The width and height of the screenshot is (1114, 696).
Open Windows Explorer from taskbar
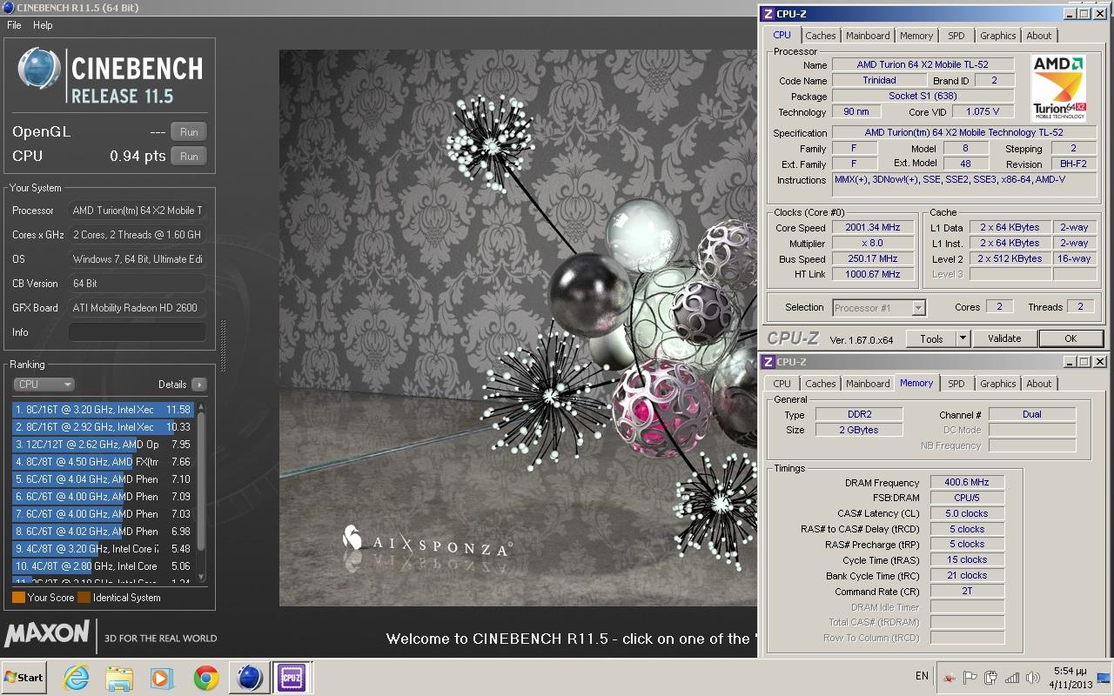pyautogui.click(x=119, y=678)
